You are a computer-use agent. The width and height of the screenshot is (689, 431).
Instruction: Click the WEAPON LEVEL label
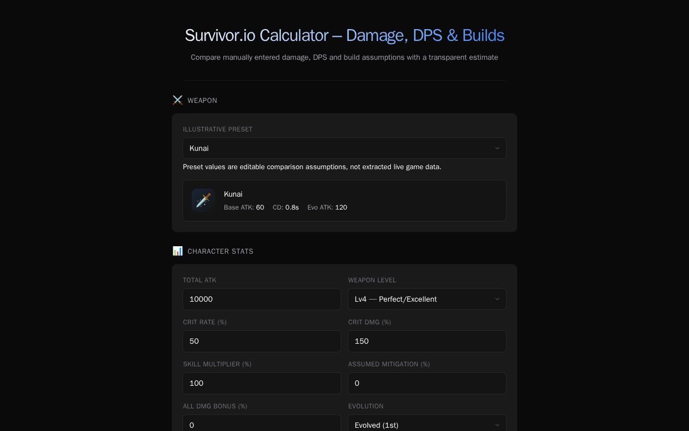click(372, 280)
